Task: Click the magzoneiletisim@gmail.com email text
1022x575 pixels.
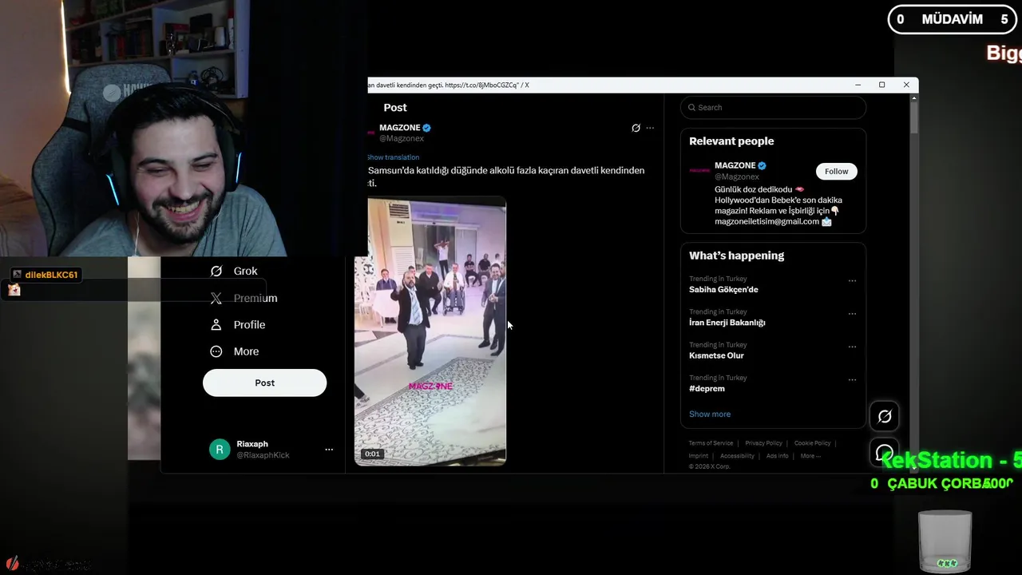Action: click(x=766, y=221)
